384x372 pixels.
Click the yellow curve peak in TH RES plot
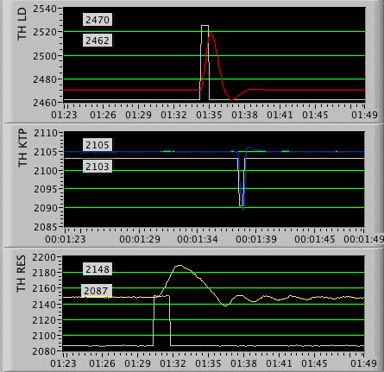179,265
